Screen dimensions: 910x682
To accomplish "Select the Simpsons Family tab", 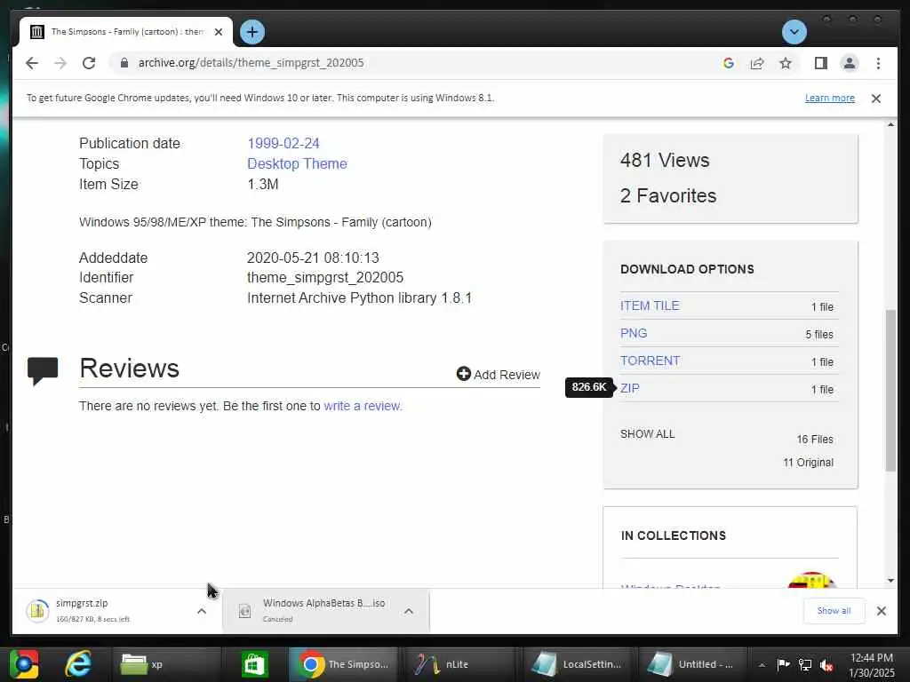I will pyautogui.click(x=126, y=32).
